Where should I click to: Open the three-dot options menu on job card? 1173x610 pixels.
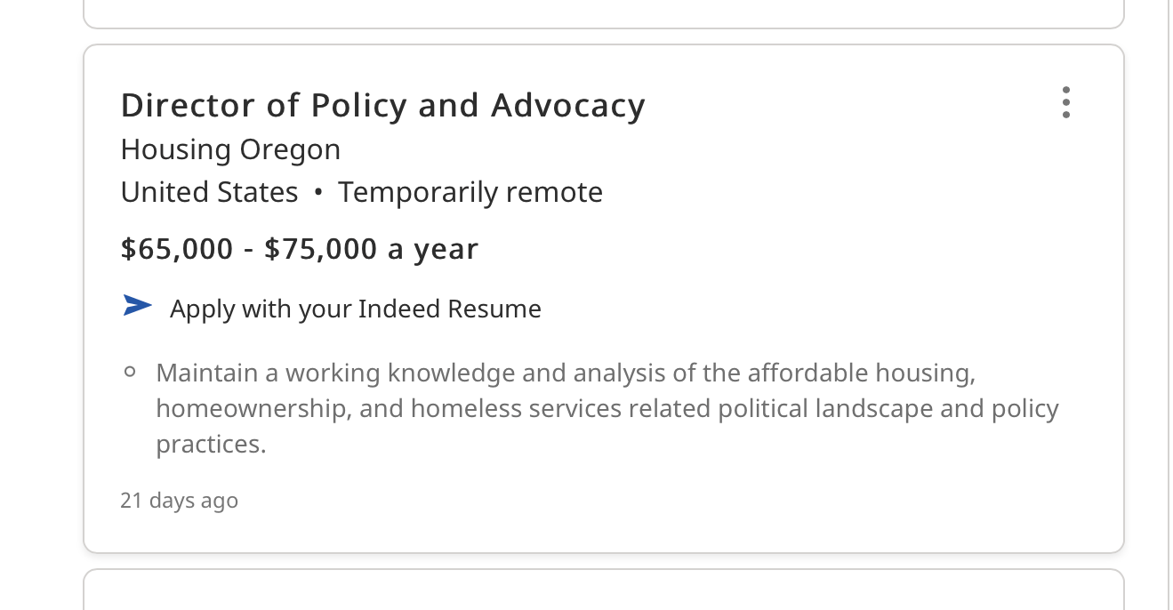click(1065, 102)
